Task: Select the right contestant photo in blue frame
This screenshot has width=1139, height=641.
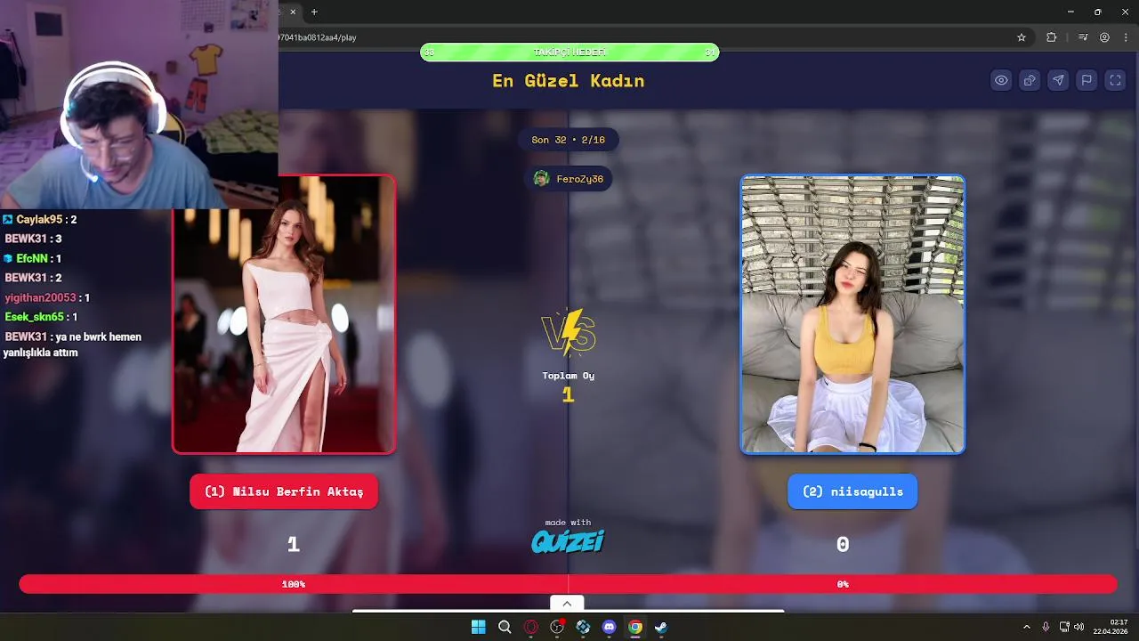Action: click(x=852, y=314)
